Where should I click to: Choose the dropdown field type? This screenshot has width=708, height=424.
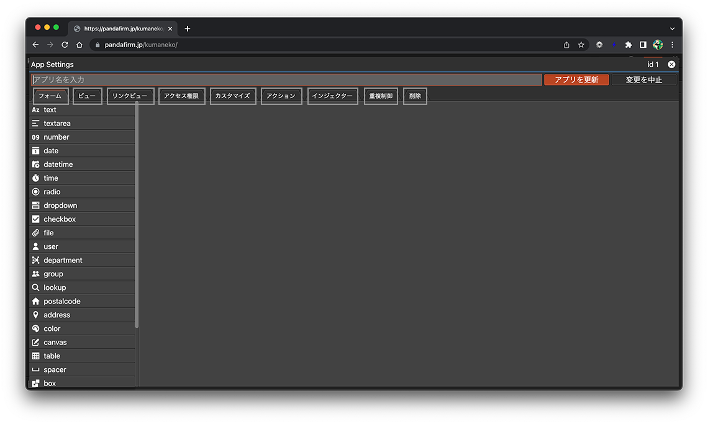click(60, 205)
